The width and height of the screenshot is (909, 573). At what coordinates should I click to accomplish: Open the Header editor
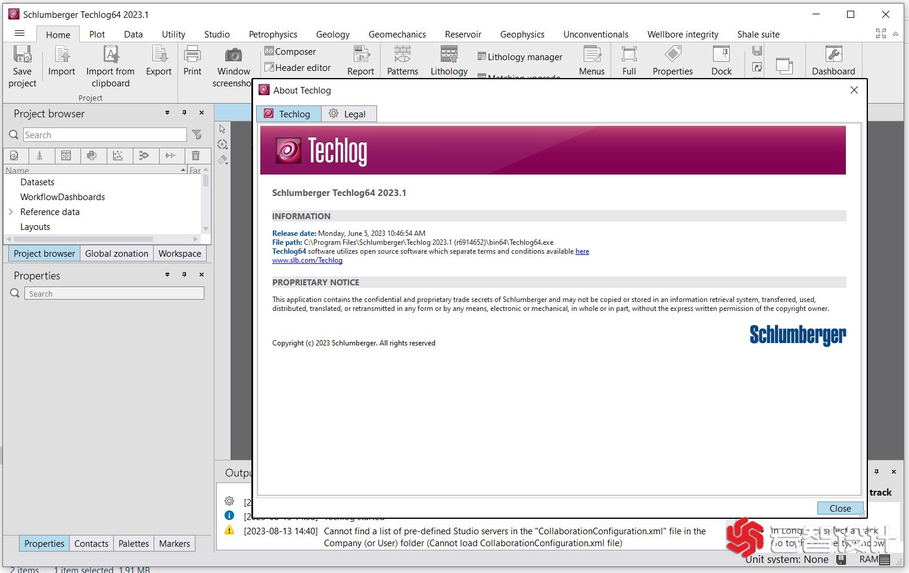tap(297, 68)
